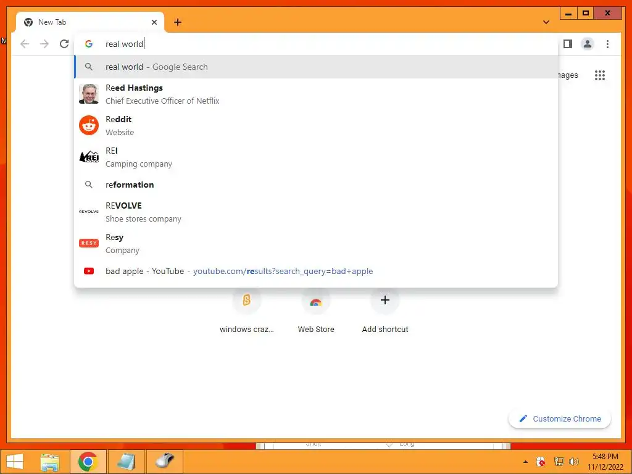
Task: Open the side panel icon
Action: [568, 44]
